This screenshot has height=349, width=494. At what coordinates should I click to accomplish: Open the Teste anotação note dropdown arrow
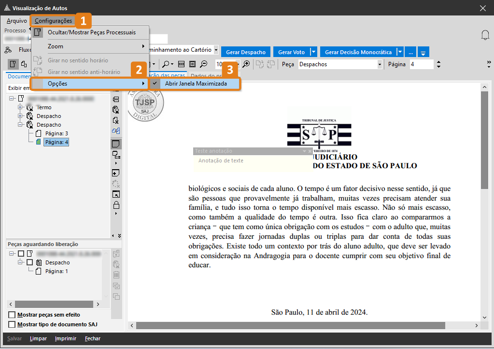click(x=304, y=151)
